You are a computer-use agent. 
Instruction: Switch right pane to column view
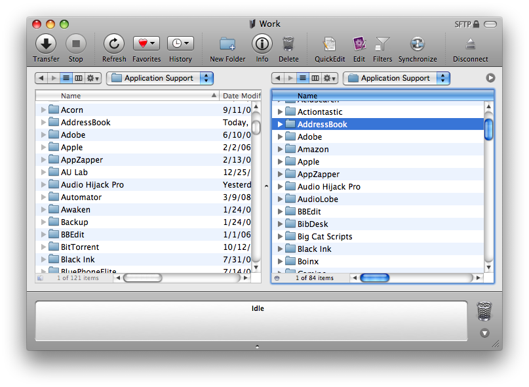(x=315, y=78)
